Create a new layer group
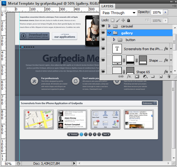The image size is (177, 167). pyautogui.click(x=153, y=76)
